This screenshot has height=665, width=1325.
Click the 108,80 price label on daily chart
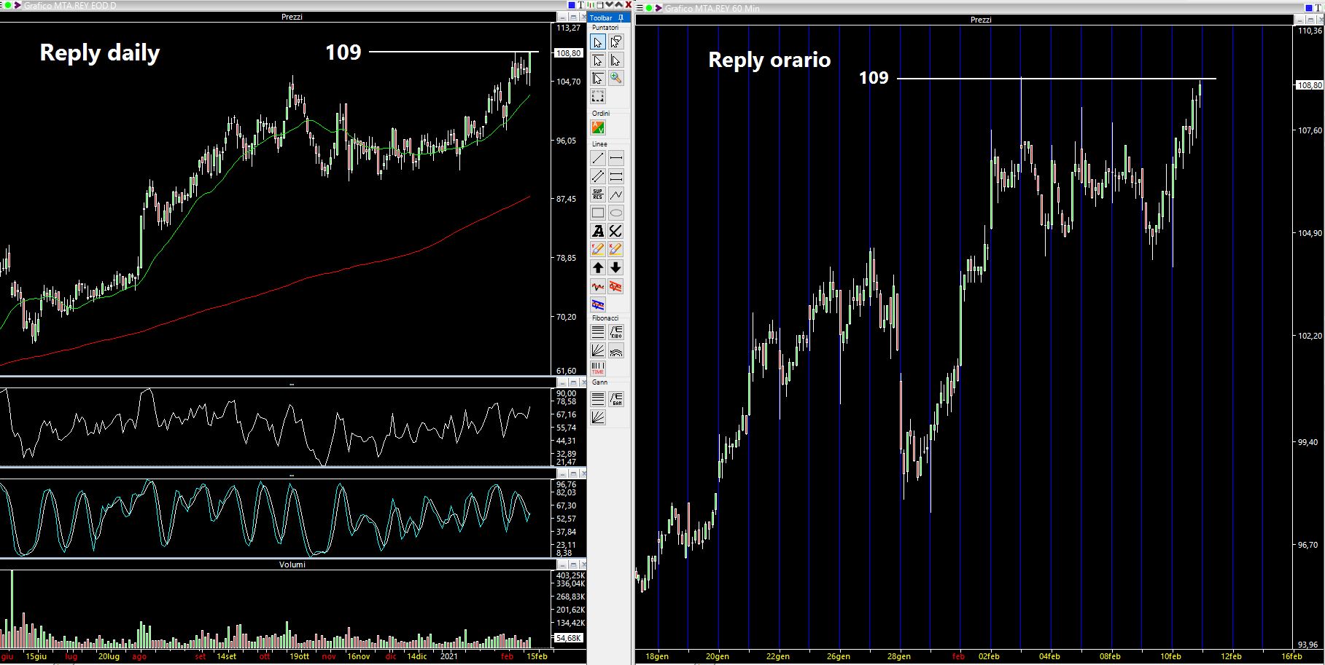[568, 53]
